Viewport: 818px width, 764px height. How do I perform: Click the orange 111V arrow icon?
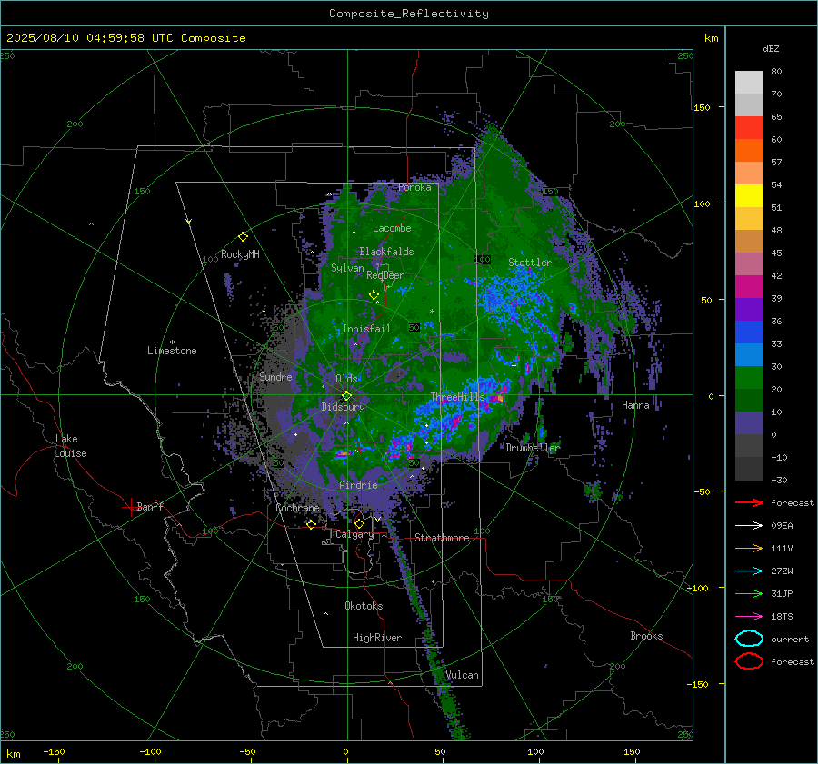(x=749, y=548)
